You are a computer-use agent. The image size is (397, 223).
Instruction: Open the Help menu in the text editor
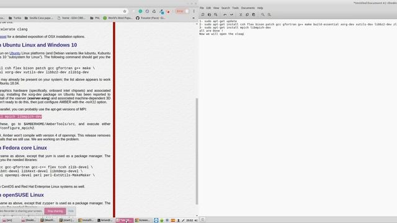tap(260, 8)
